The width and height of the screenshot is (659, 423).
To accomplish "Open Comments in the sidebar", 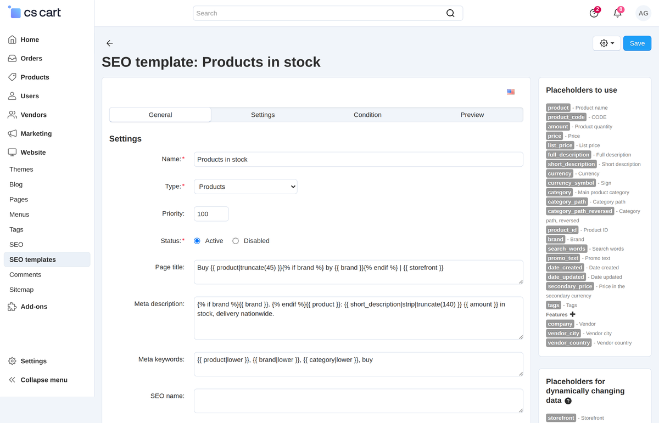I will (x=25, y=274).
